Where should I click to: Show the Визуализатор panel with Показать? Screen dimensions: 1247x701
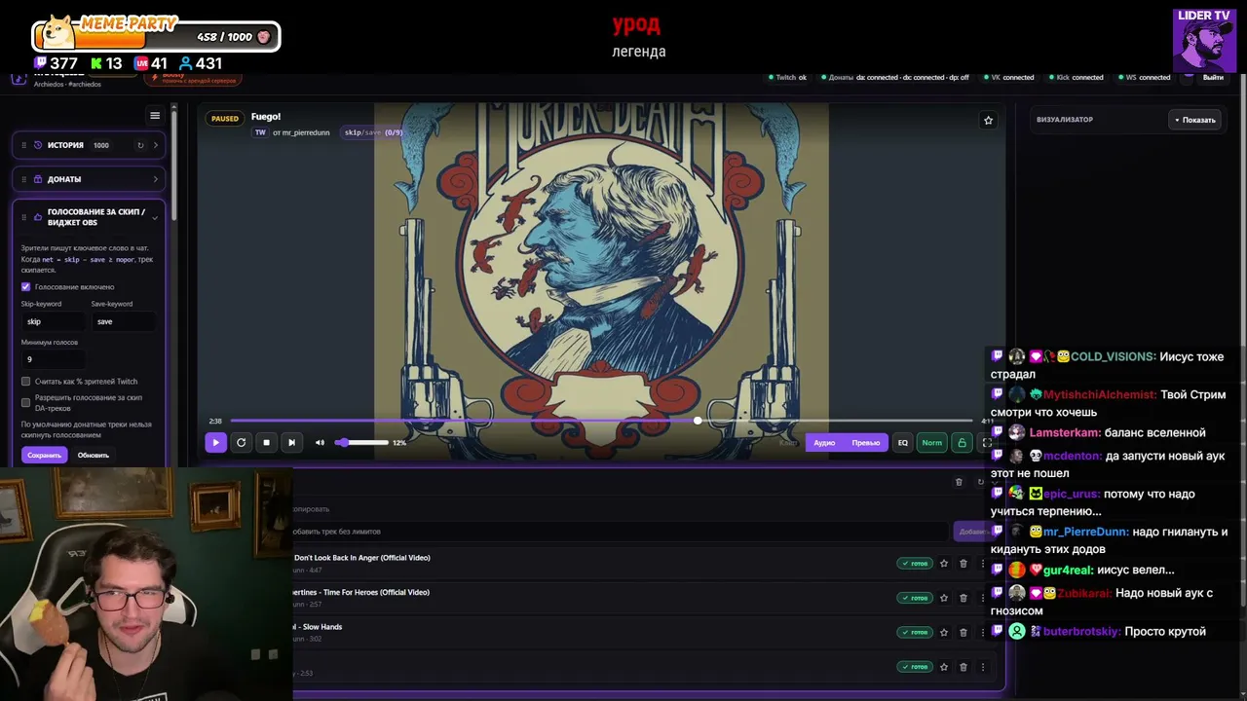click(x=1194, y=120)
